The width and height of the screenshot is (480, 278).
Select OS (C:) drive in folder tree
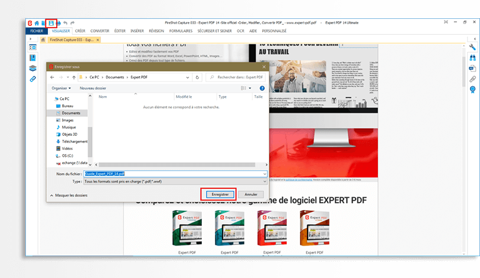(67, 156)
